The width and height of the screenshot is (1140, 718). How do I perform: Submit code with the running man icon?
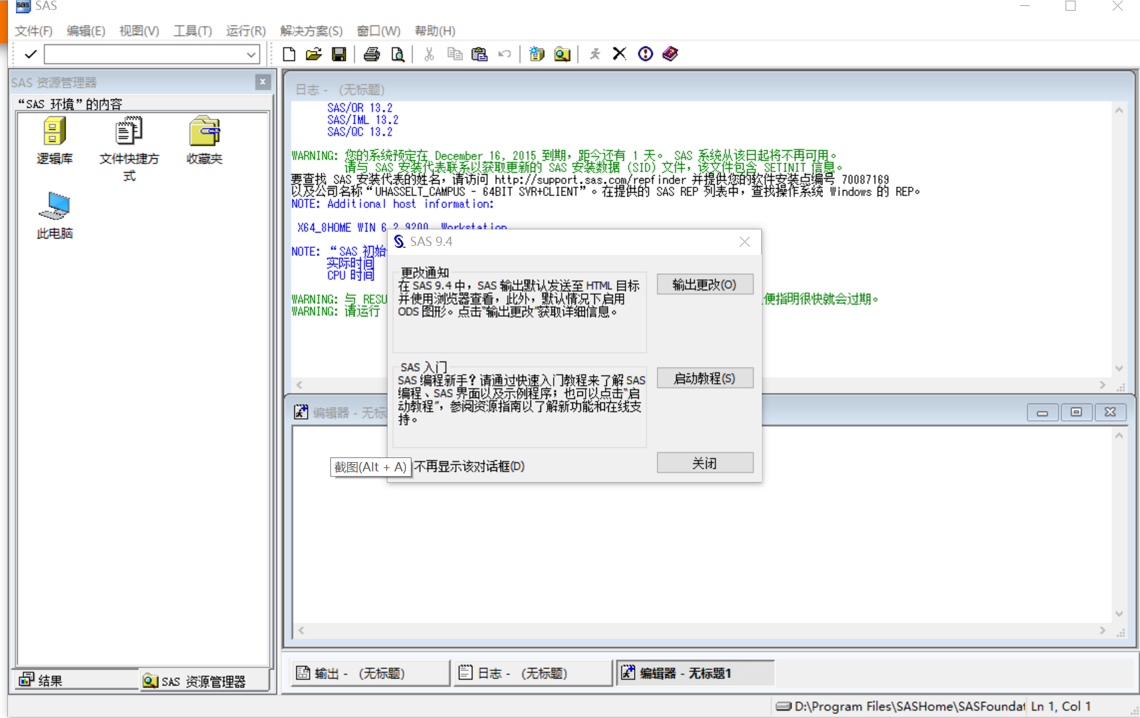coord(595,54)
